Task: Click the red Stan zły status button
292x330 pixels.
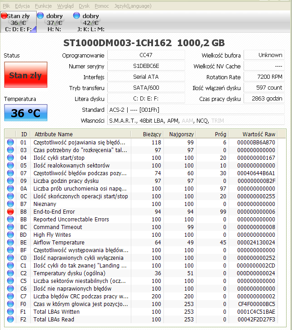Action: (26, 75)
